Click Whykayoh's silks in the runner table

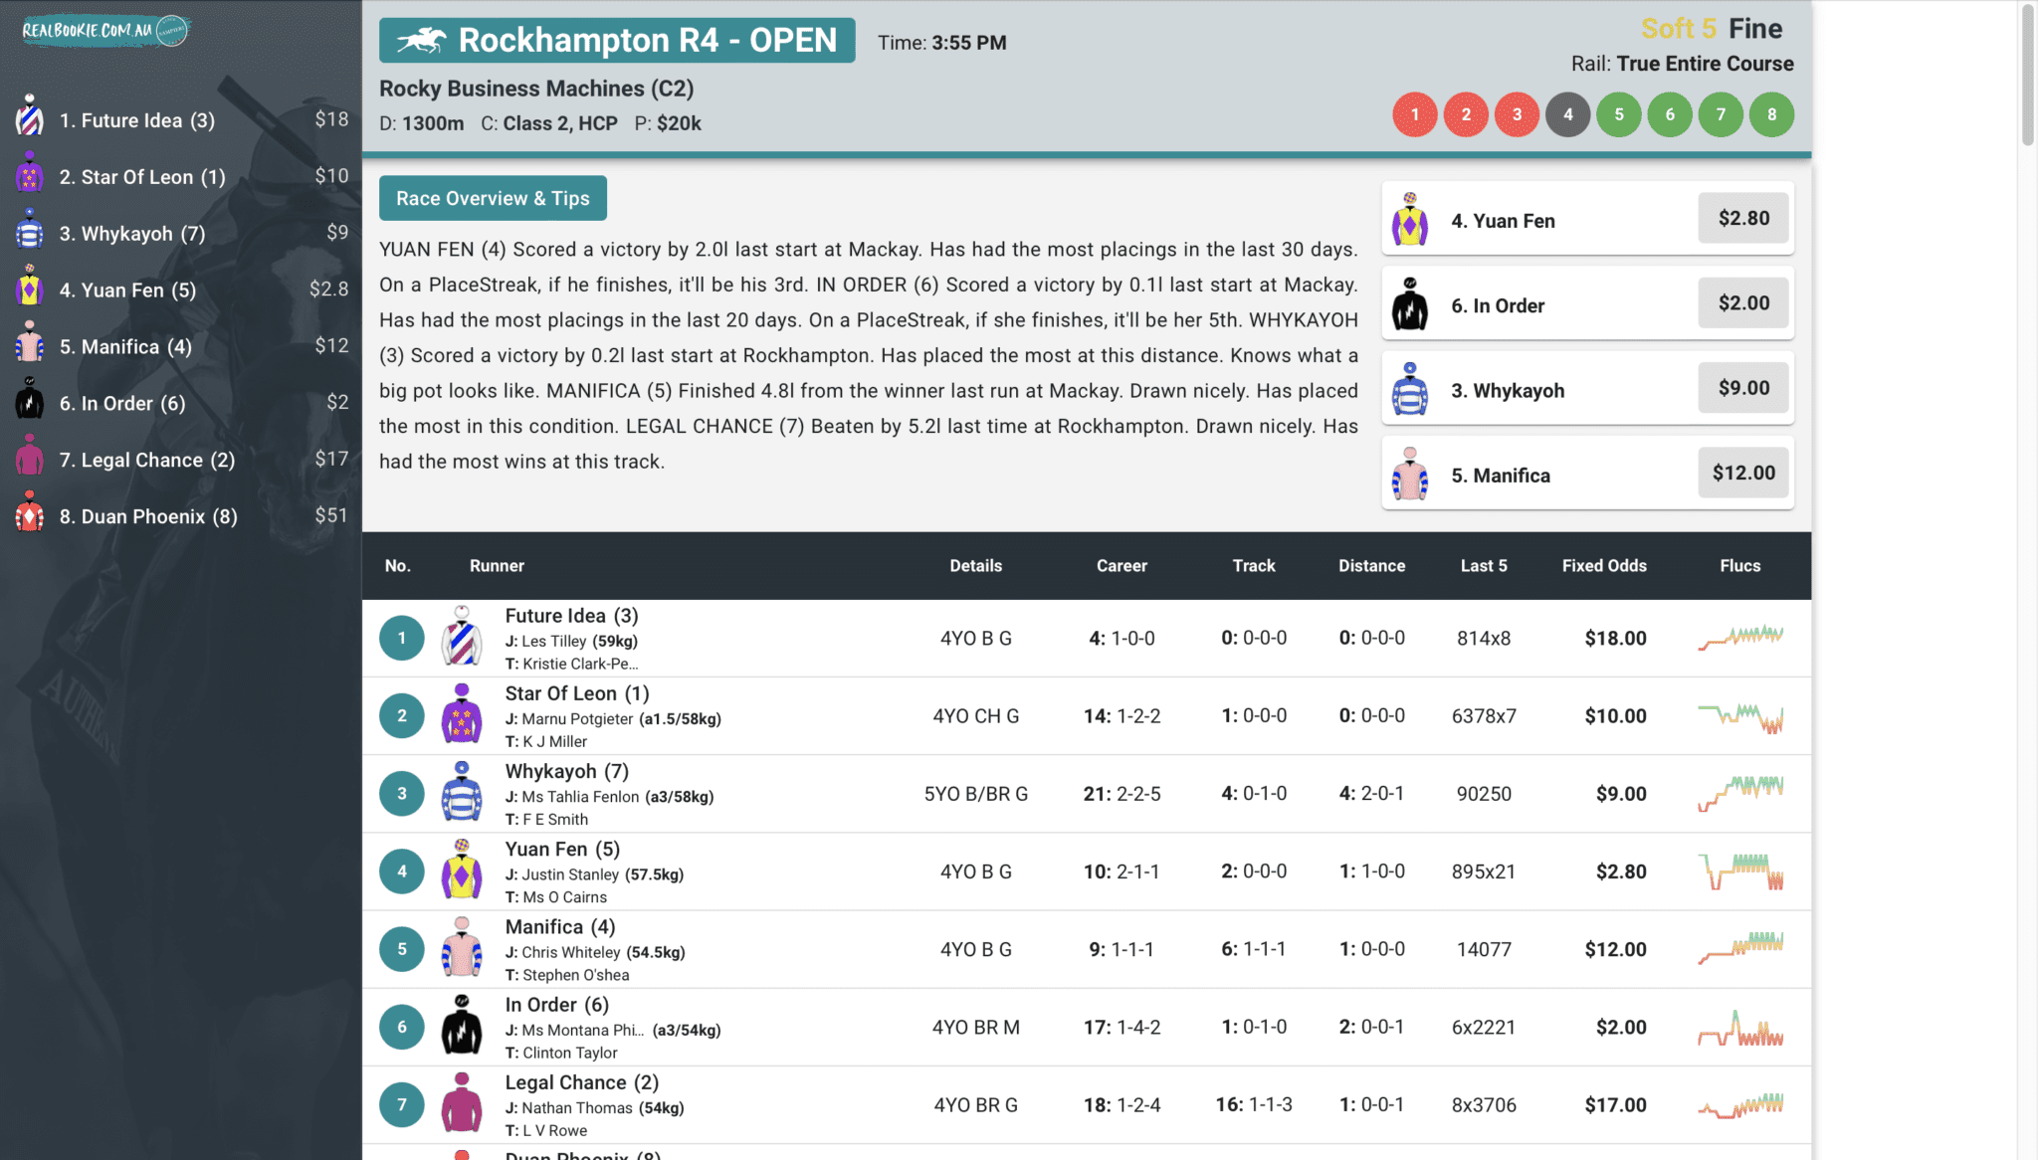click(x=462, y=792)
